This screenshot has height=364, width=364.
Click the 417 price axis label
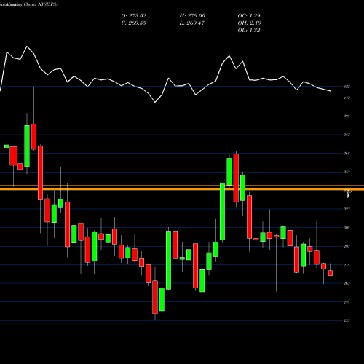[347, 98]
